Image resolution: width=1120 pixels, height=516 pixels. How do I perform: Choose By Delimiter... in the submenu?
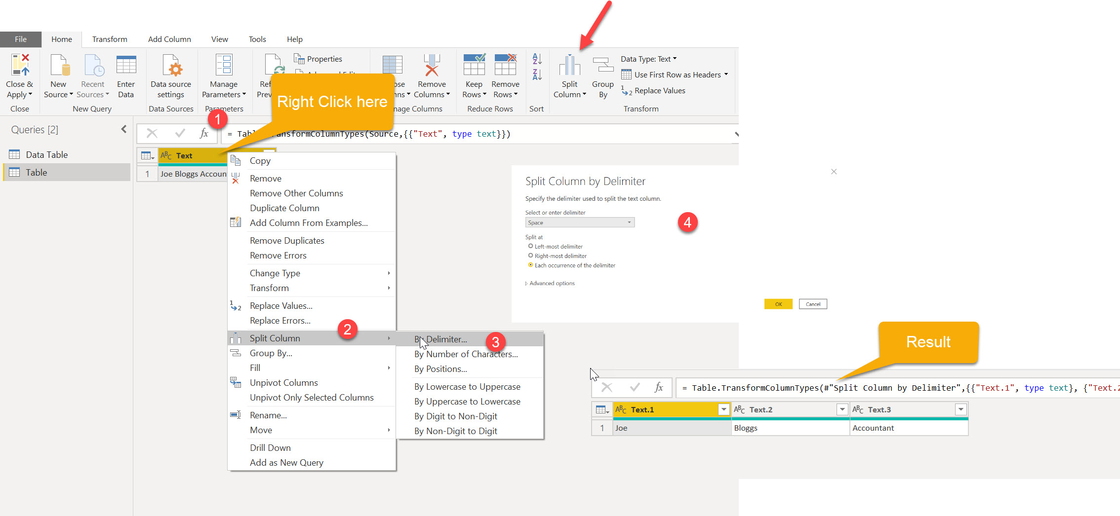coord(470,339)
